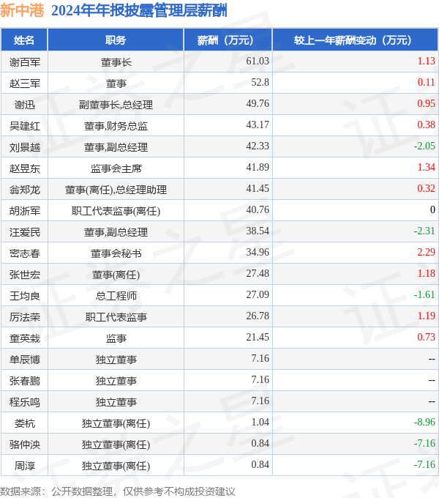The height and width of the screenshot is (498, 439).
Task: Click the 监事会主席 position cell
Action: [116, 168]
